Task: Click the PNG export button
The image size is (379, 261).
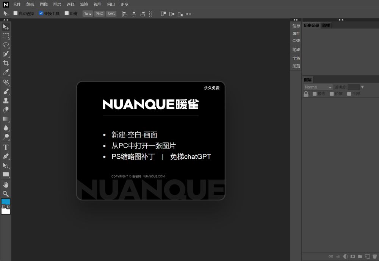Action: click(x=99, y=14)
